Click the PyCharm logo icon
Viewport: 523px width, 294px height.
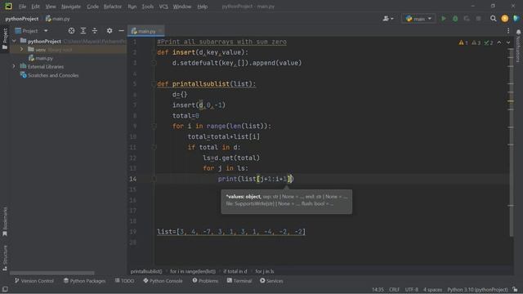click(x=8, y=6)
